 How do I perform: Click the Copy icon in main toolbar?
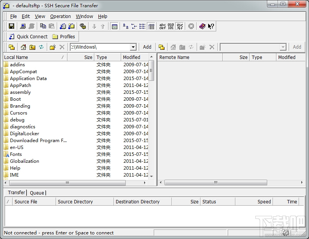point(43,26)
